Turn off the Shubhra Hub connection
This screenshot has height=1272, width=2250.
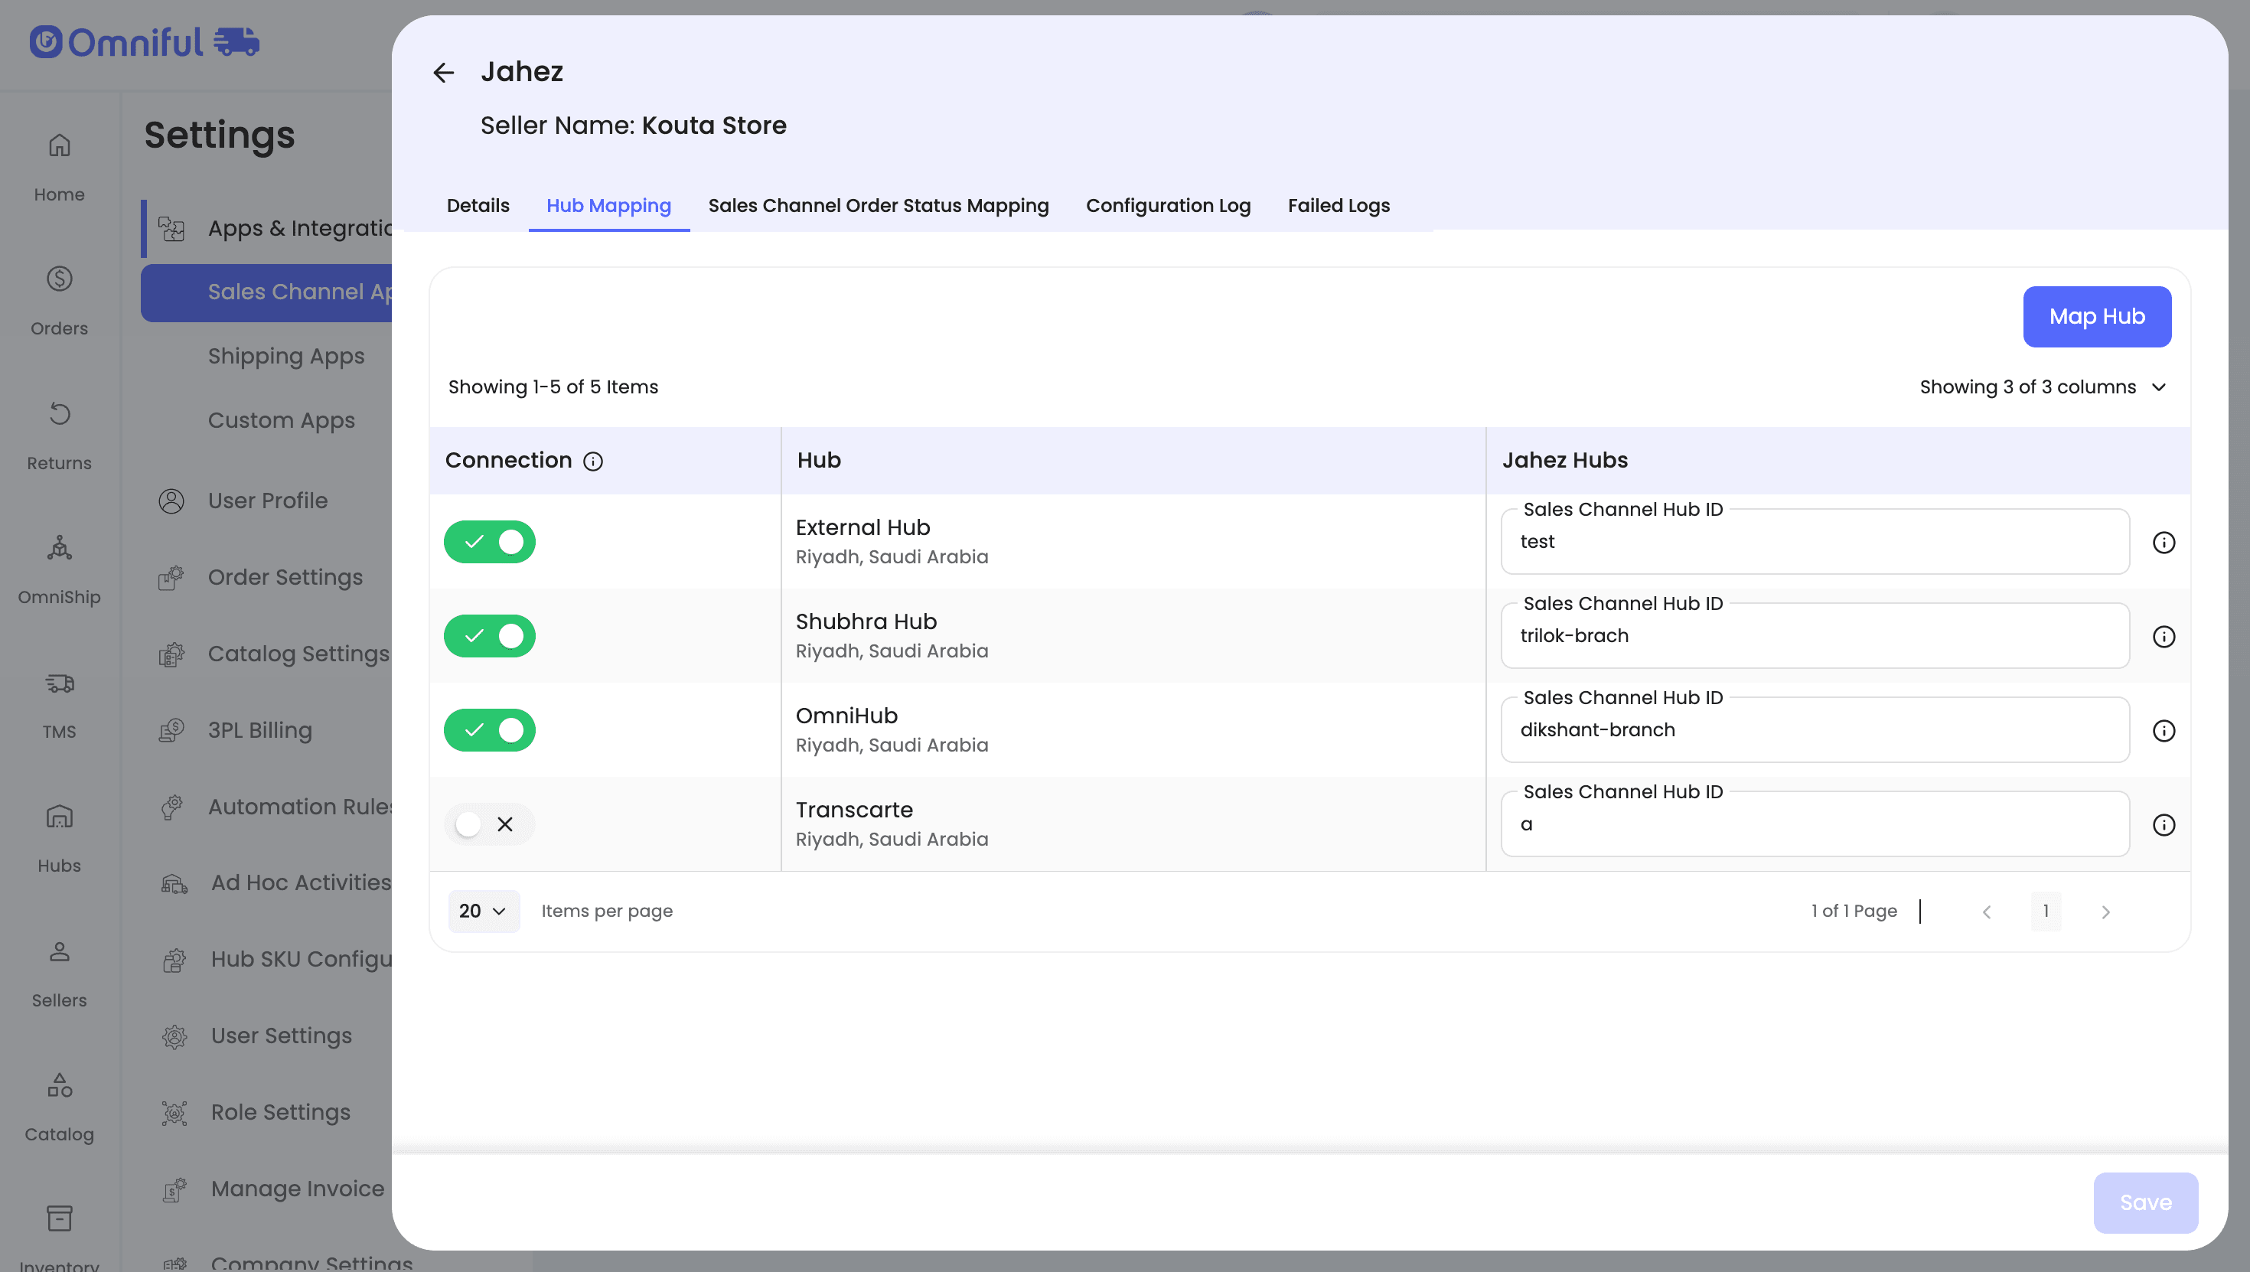pyautogui.click(x=489, y=636)
